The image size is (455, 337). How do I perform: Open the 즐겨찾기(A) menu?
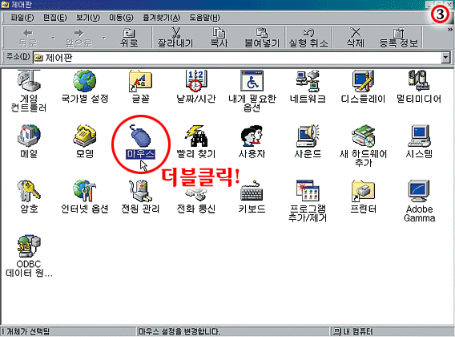click(x=161, y=18)
